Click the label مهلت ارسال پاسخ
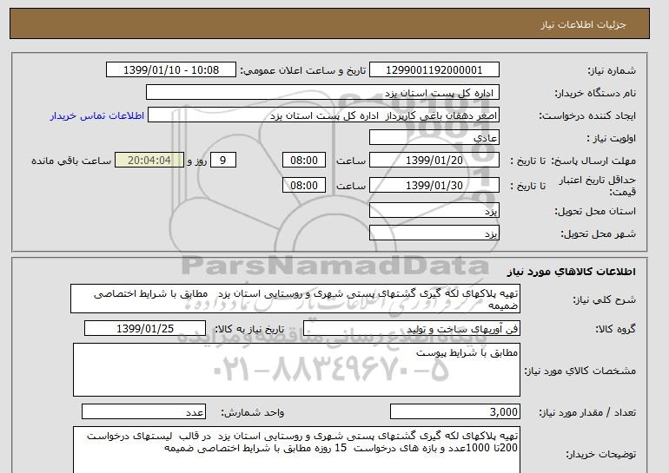Screen dimensions: 669x473 (x=594, y=161)
